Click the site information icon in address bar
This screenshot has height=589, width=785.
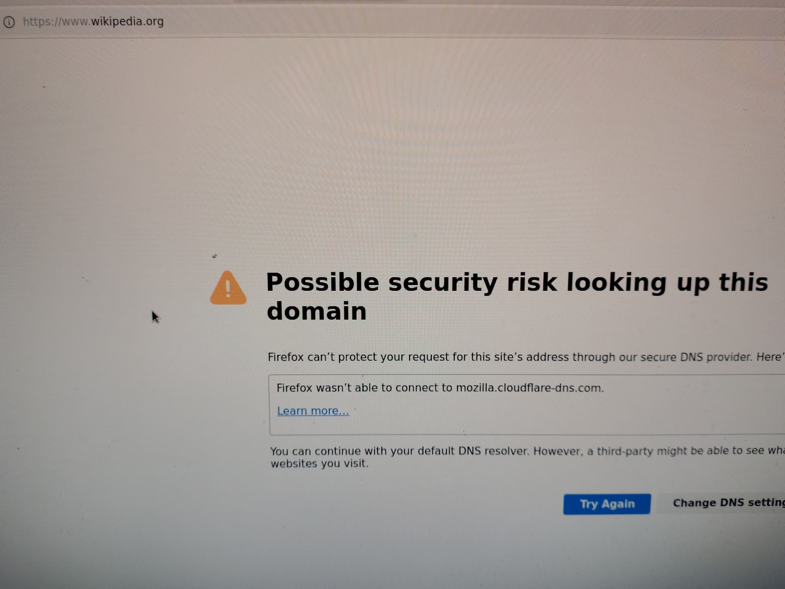point(9,22)
